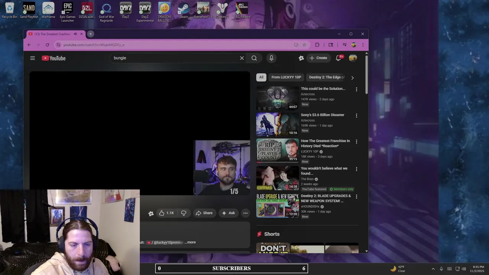Select the From LUCKYY 10P chip
The width and height of the screenshot is (489, 275).
pos(286,77)
